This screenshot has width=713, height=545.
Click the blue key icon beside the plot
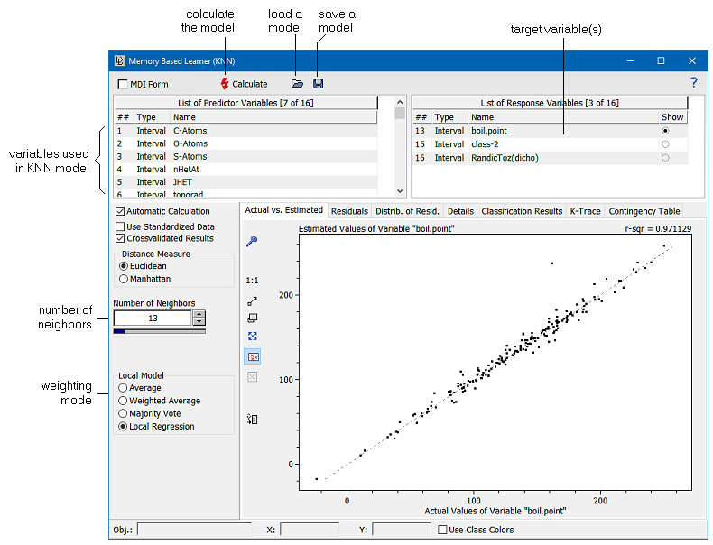[252, 241]
